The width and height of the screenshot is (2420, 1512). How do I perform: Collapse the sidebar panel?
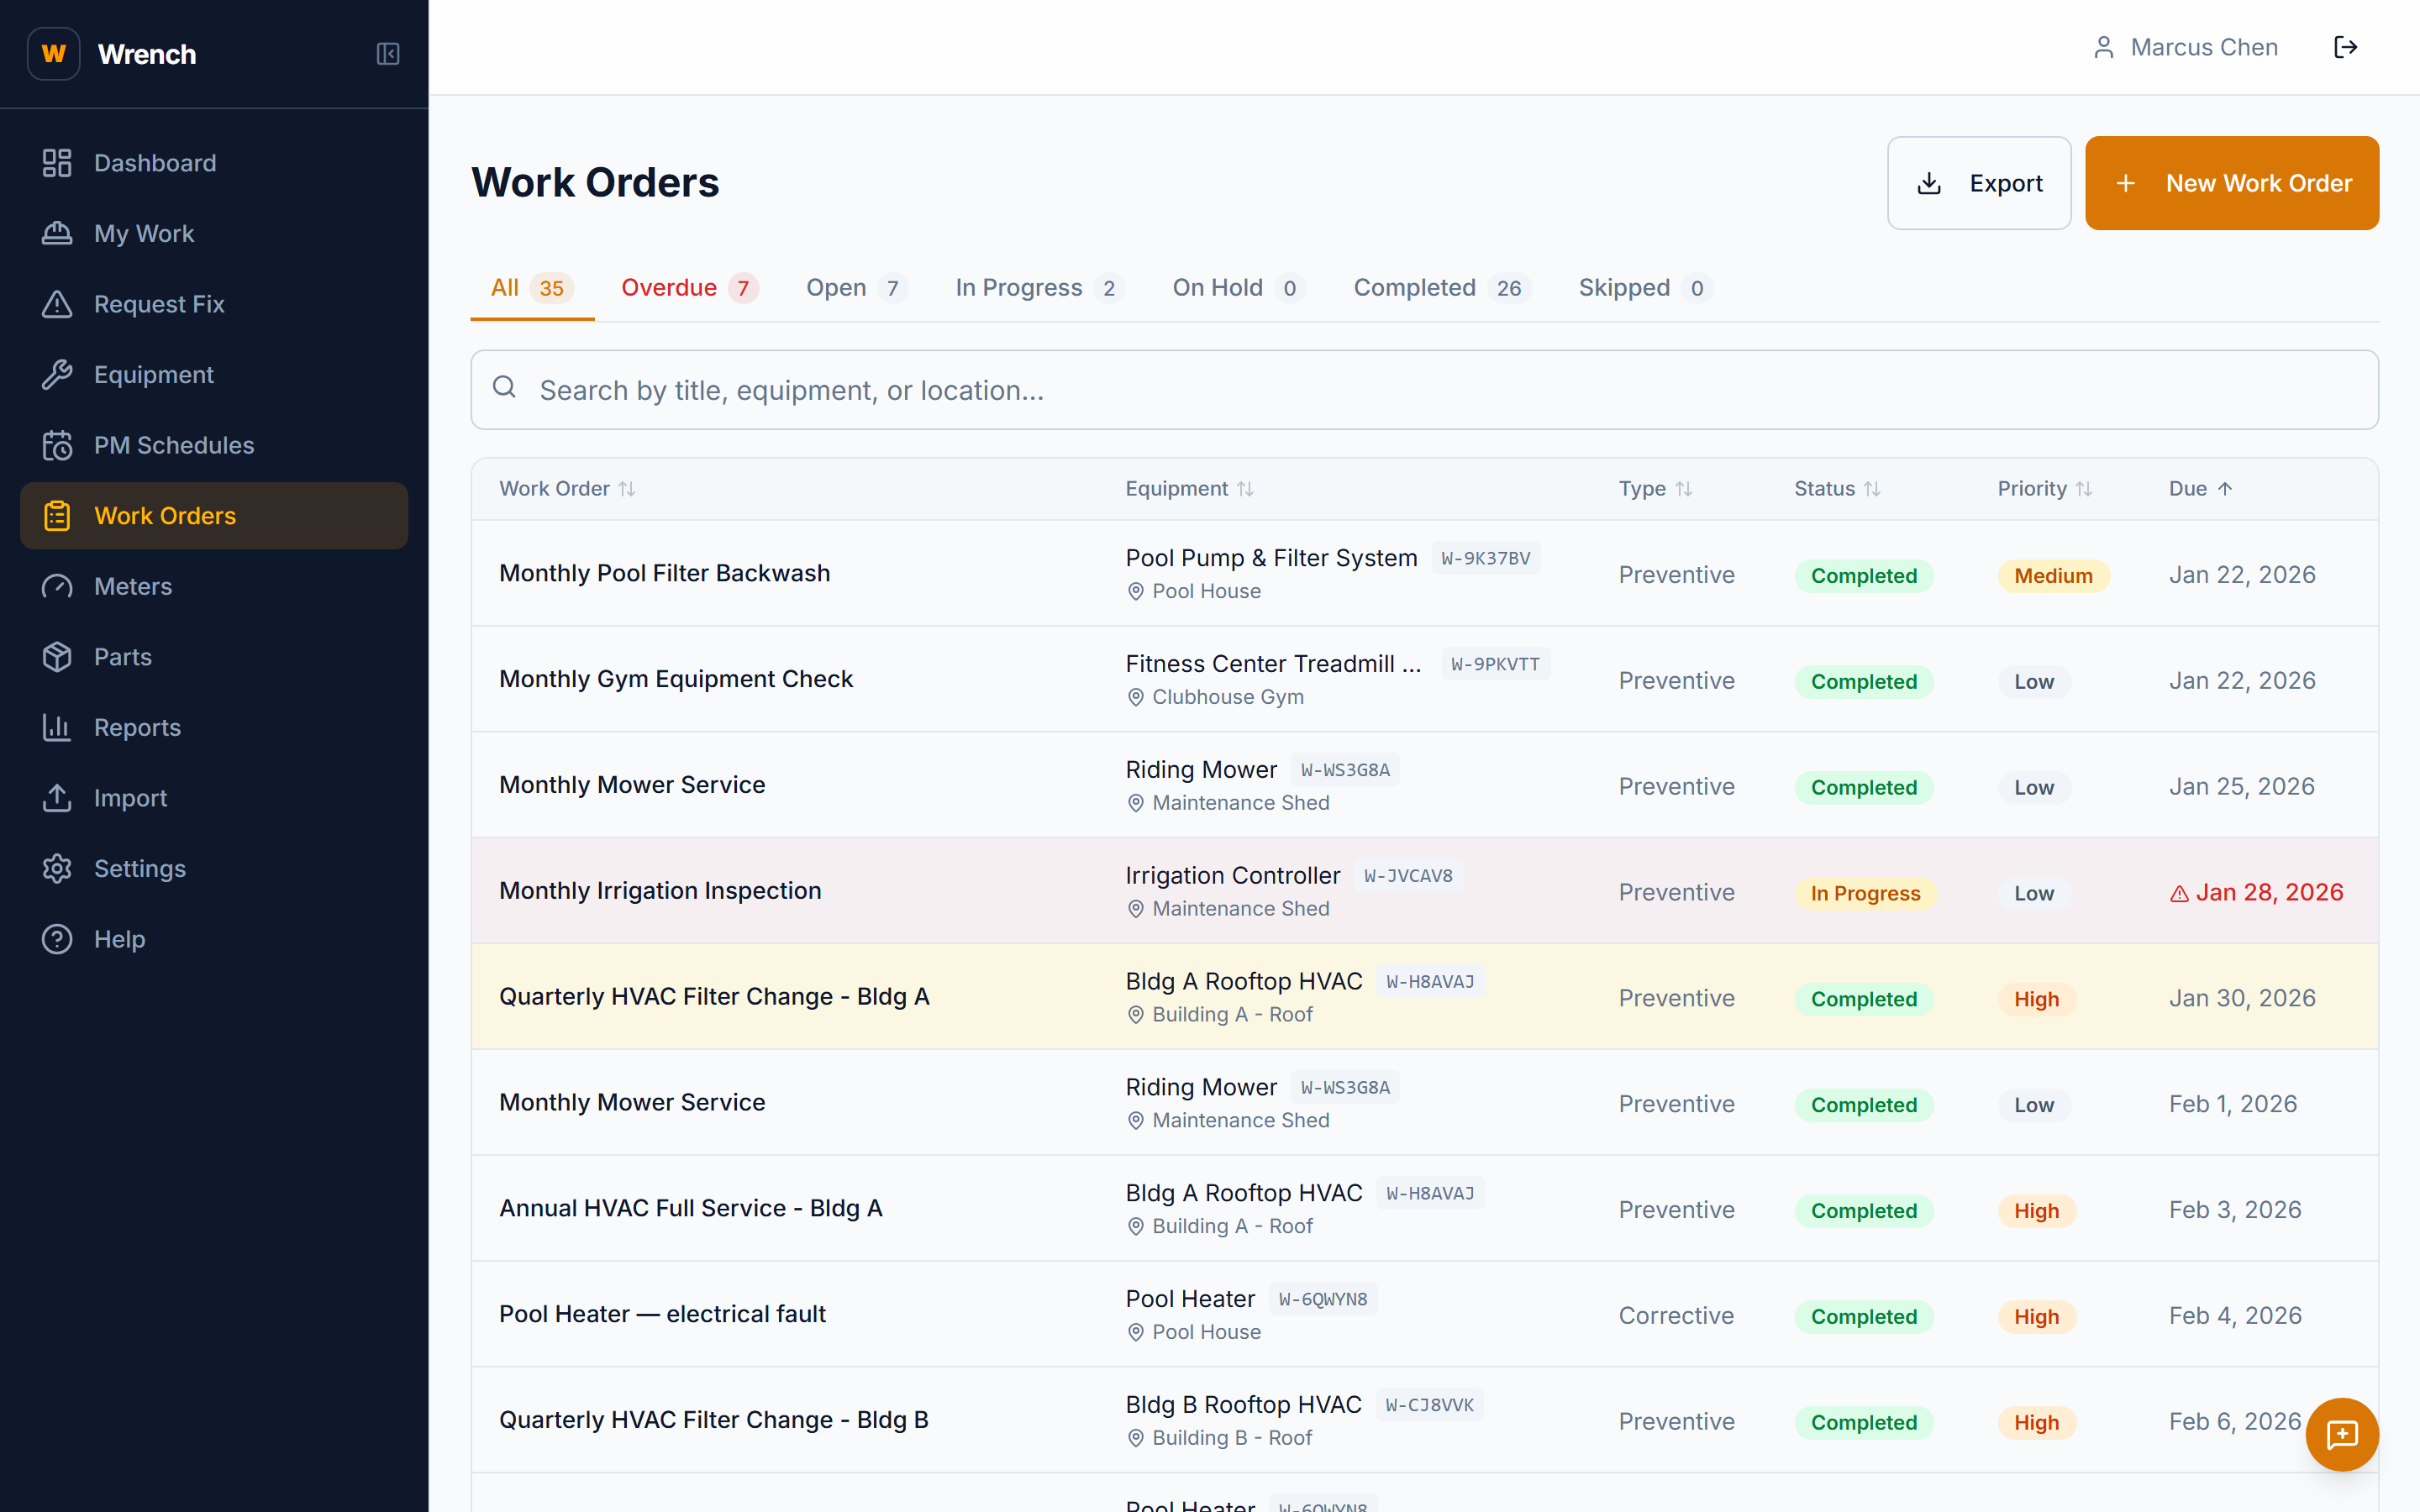tap(388, 54)
